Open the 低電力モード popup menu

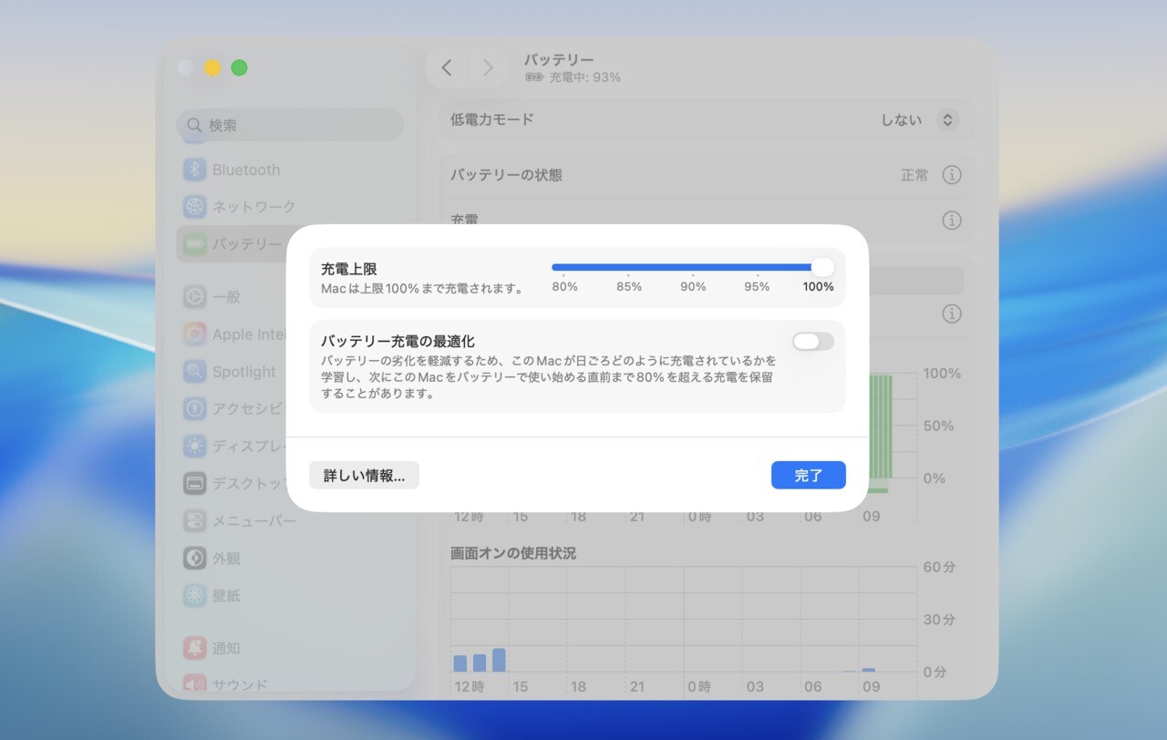(948, 120)
